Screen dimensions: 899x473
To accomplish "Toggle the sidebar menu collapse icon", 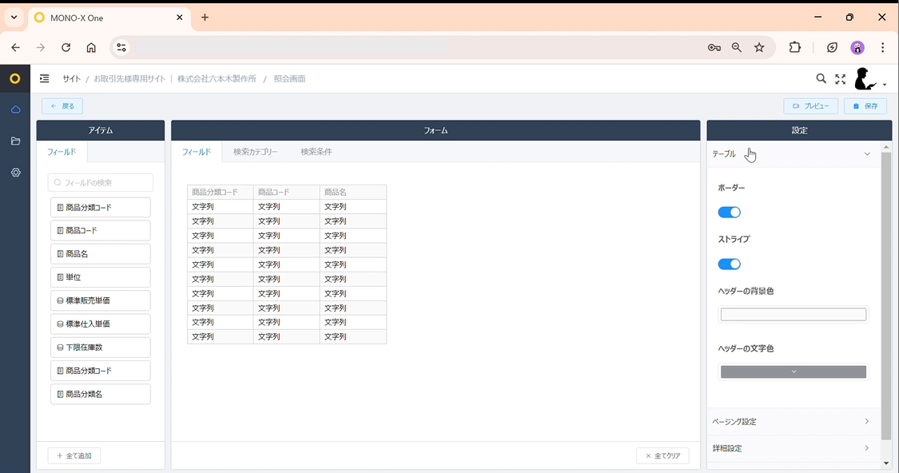I will 44,78.
